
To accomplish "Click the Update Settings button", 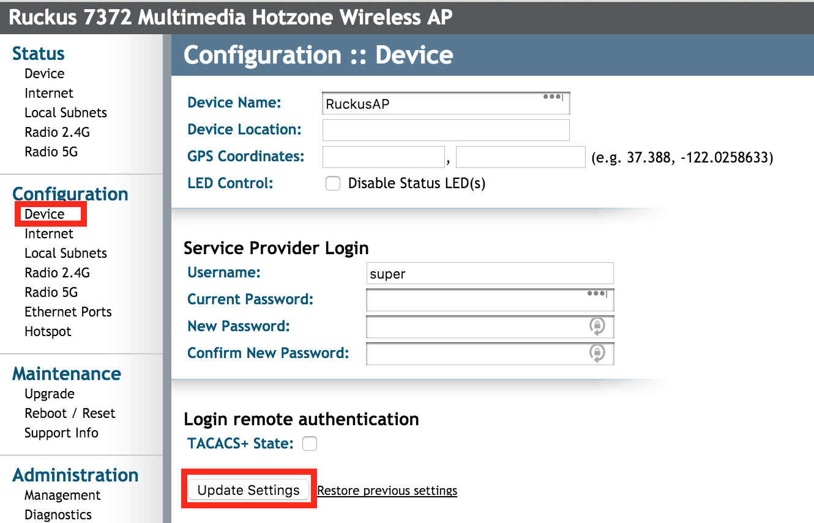I will (x=248, y=490).
